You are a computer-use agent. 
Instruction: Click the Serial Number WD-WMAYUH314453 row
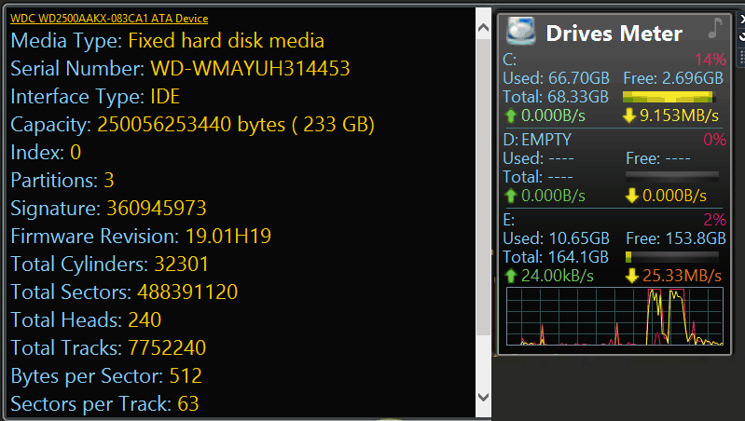tap(180, 69)
